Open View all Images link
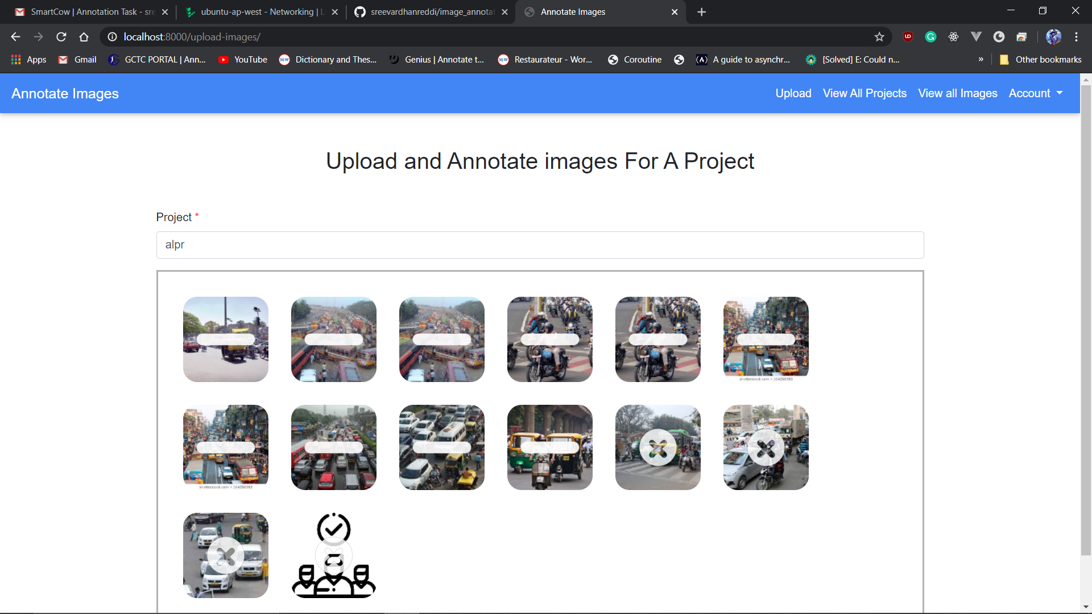Image resolution: width=1092 pixels, height=614 pixels. [957, 93]
